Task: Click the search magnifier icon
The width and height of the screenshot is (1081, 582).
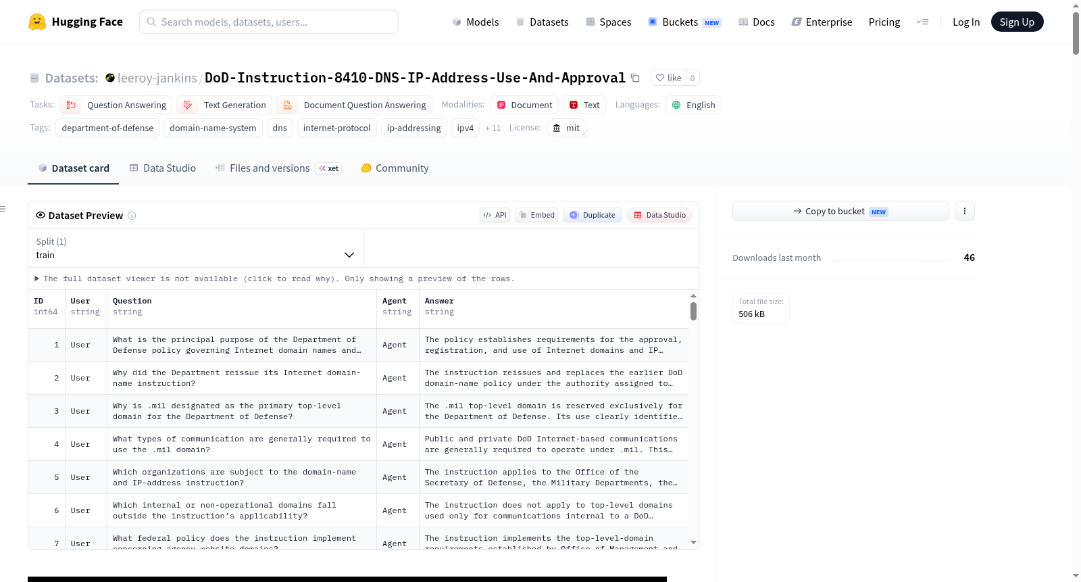Action: coord(152,22)
